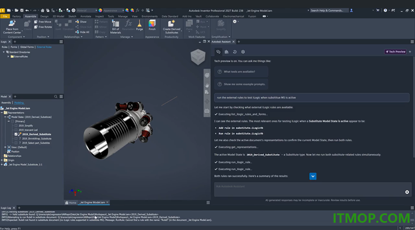
Task: Open the Assistant library icon
Action: (227, 52)
